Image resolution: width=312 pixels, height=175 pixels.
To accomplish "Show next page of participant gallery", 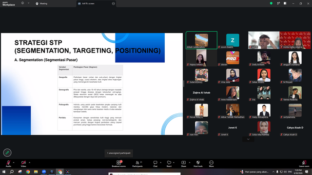I will pyautogui.click(x=248, y=139).
